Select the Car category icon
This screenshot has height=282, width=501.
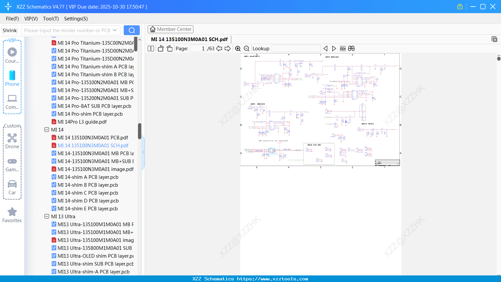(12, 188)
